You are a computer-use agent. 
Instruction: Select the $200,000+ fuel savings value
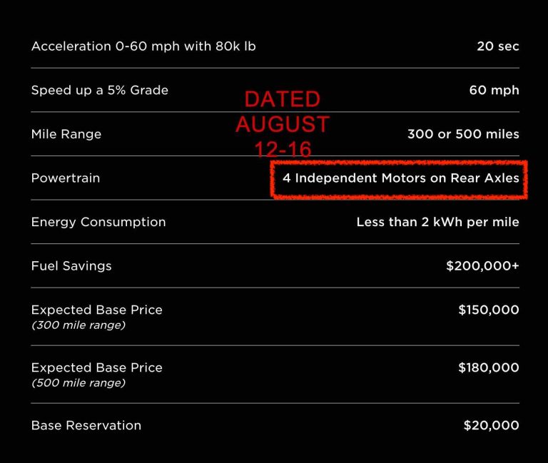482,266
